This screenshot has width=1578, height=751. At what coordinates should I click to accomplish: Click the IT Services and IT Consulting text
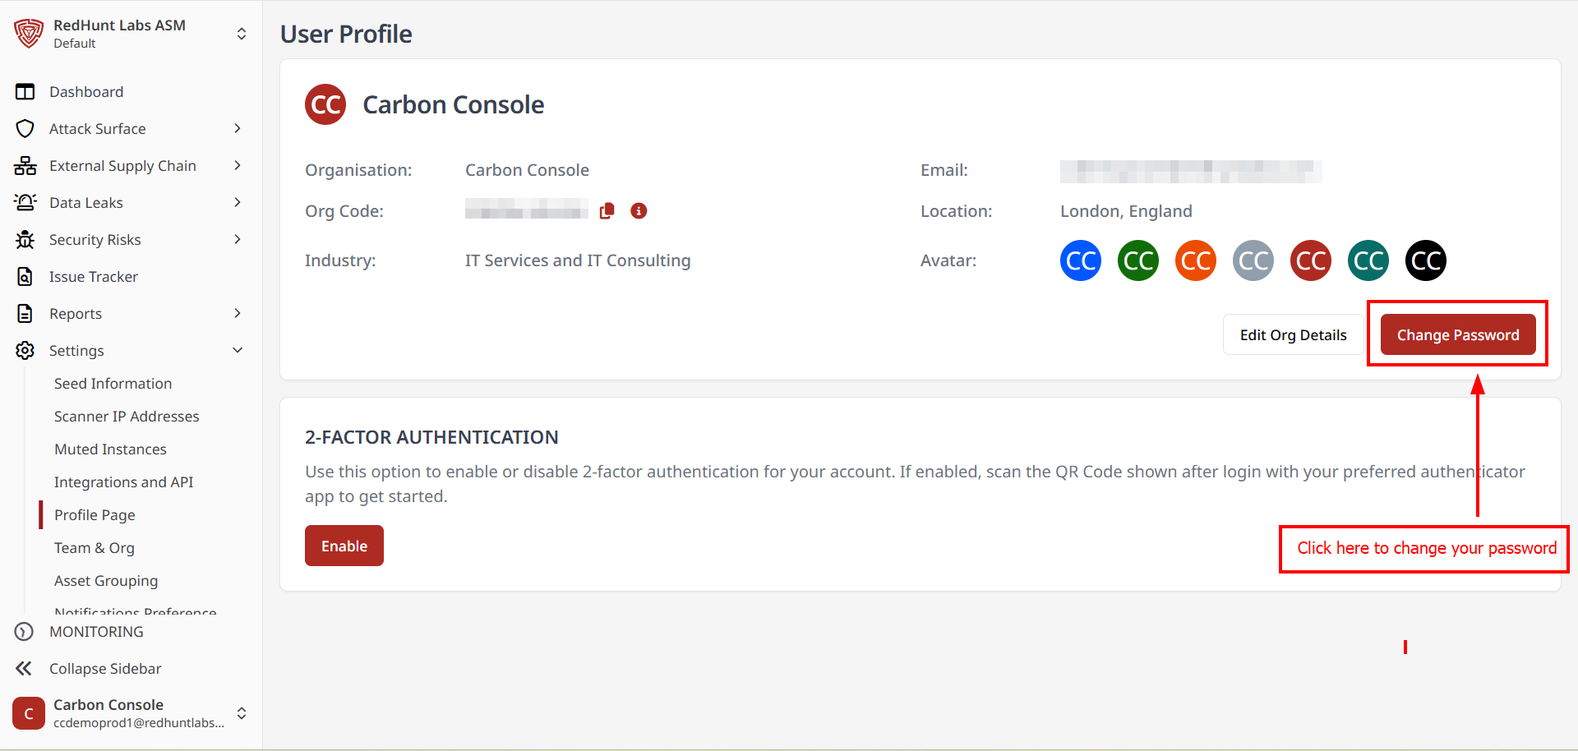pyautogui.click(x=578, y=260)
